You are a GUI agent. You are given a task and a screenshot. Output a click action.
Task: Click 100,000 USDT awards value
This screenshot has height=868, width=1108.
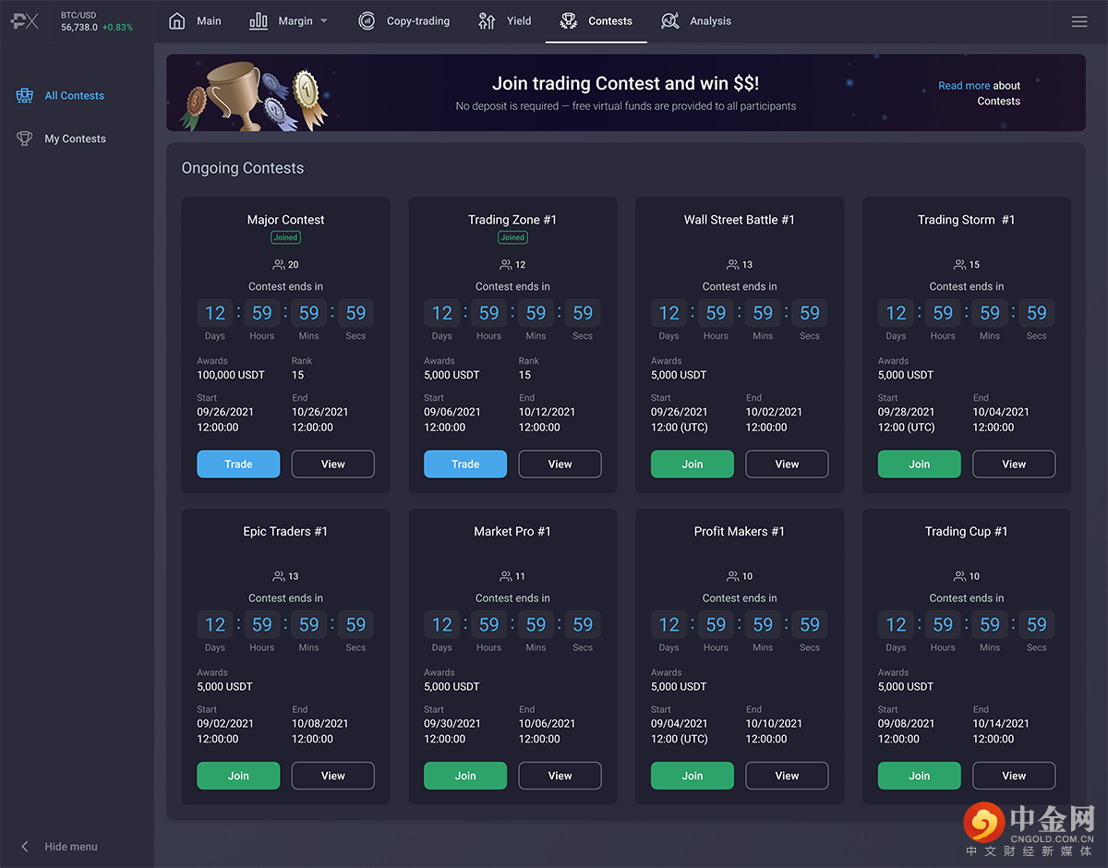(x=231, y=375)
